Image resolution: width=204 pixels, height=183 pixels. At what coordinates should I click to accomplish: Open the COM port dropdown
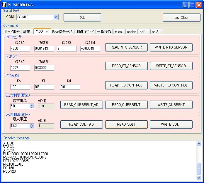tap(56, 17)
